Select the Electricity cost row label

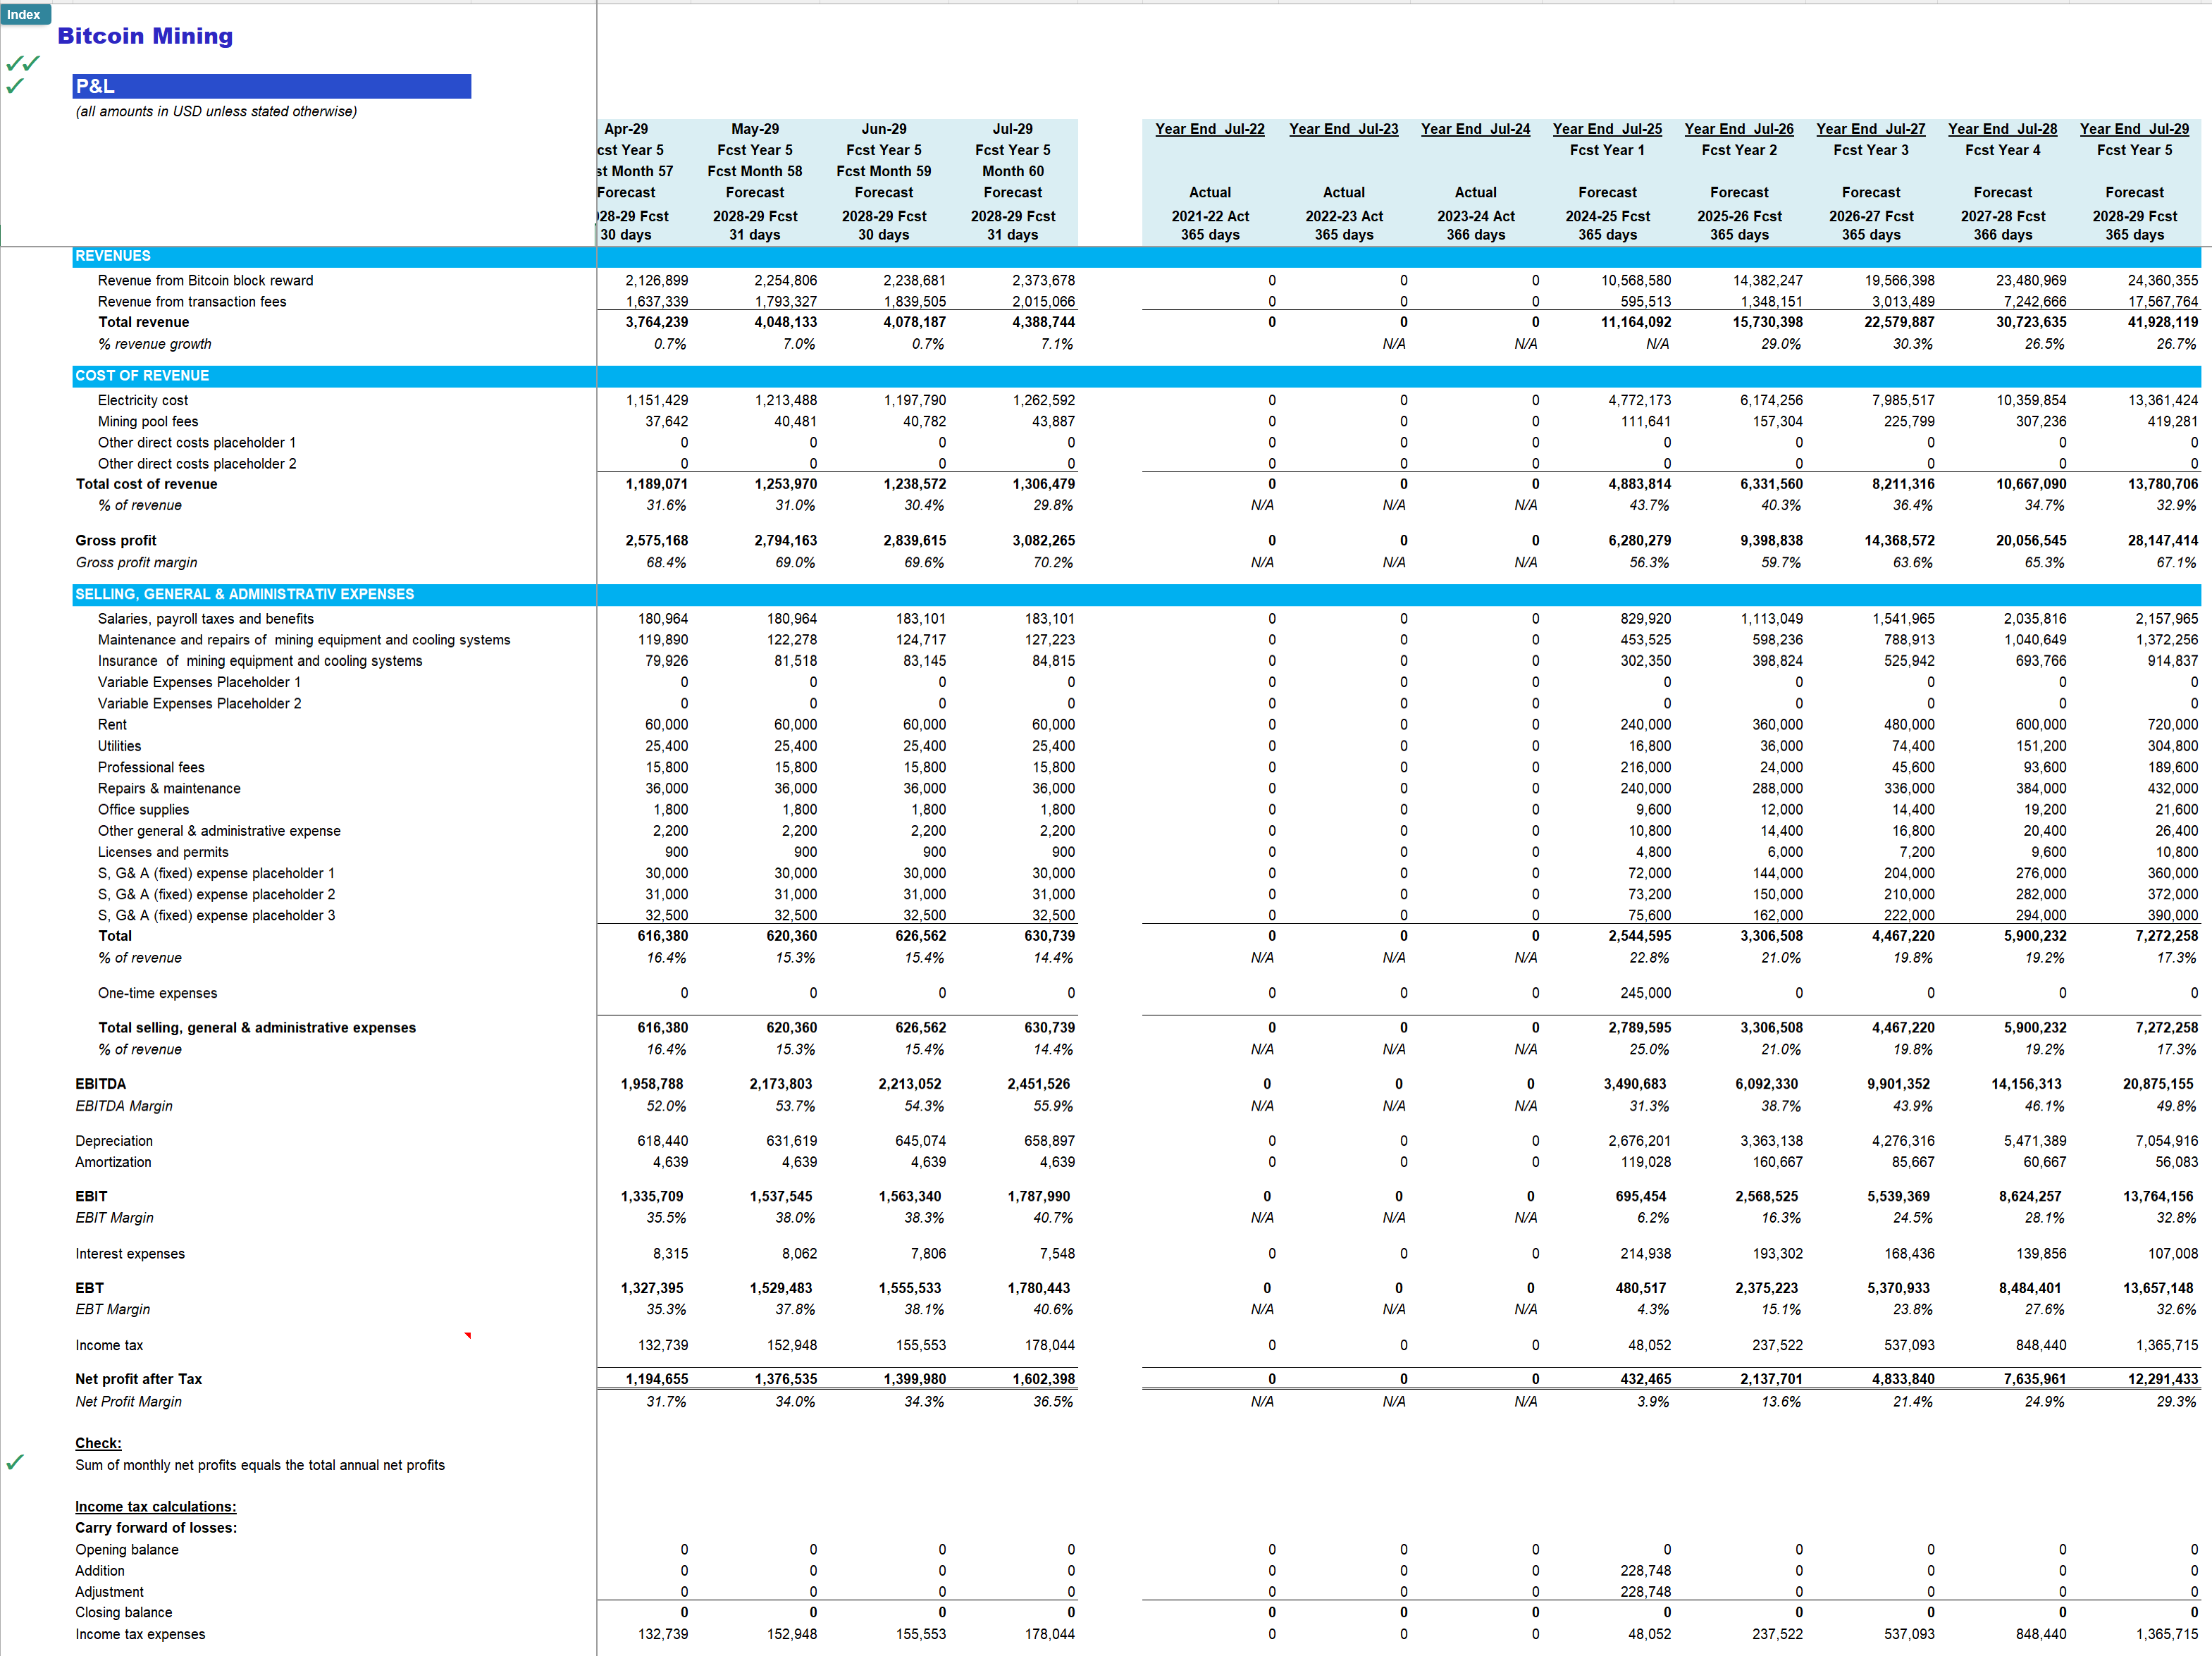point(142,399)
